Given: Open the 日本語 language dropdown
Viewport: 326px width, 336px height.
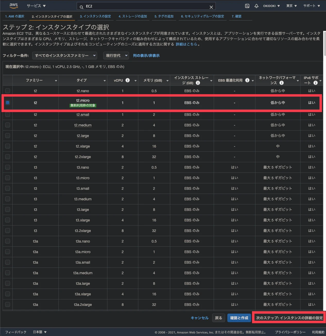Looking at the screenshot, I should coord(40,332).
